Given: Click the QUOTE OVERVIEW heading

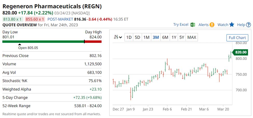Looking at the screenshot, I should pos(19,25).
